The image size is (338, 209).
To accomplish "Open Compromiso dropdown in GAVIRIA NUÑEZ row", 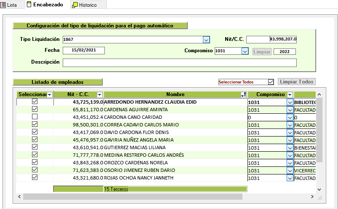I will tap(290, 140).
